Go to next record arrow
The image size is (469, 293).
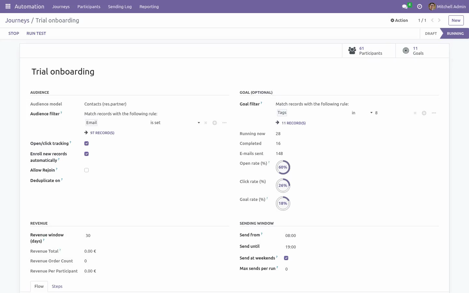(439, 20)
